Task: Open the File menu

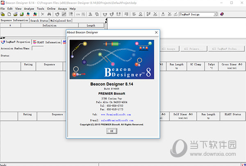Action: (x=3, y=8)
